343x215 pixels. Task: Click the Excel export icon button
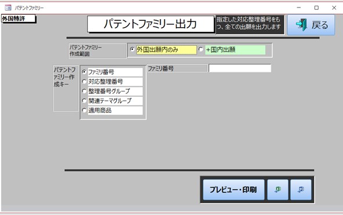point(277,190)
